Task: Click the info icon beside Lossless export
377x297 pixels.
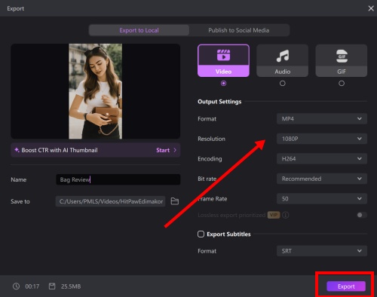Action: pos(286,215)
